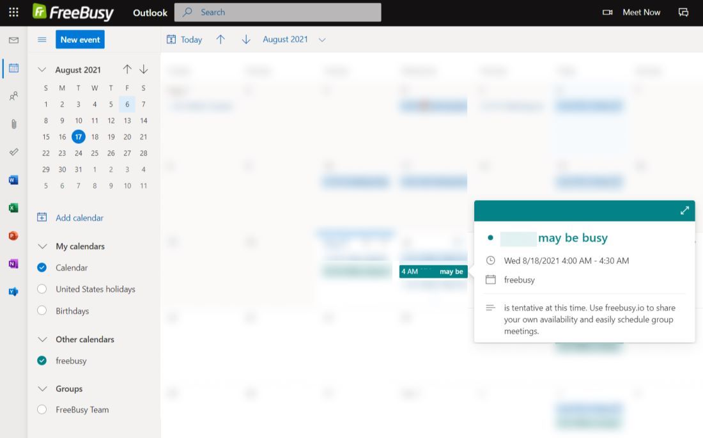
Task: Enable the FreeBusy Team group calendar
Action: 42,409
